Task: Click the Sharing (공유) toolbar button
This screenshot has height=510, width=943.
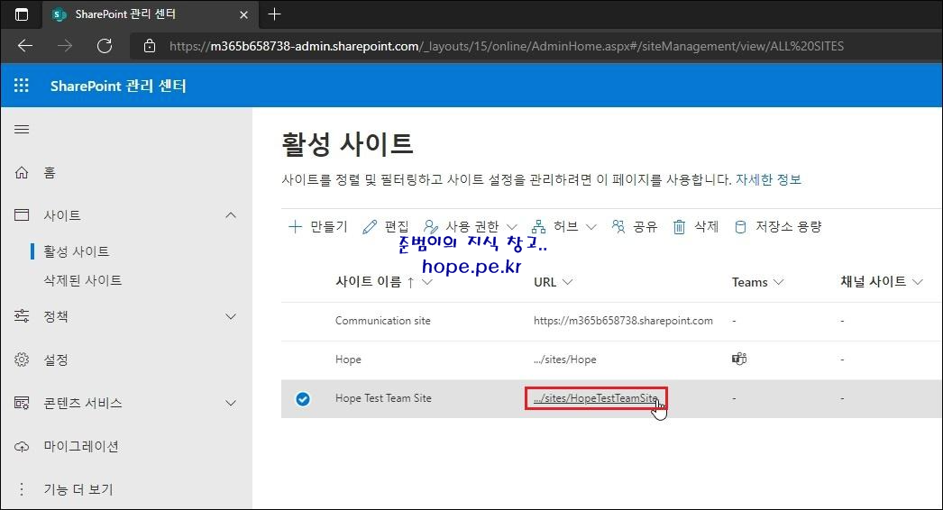Action: pos(635,227)
